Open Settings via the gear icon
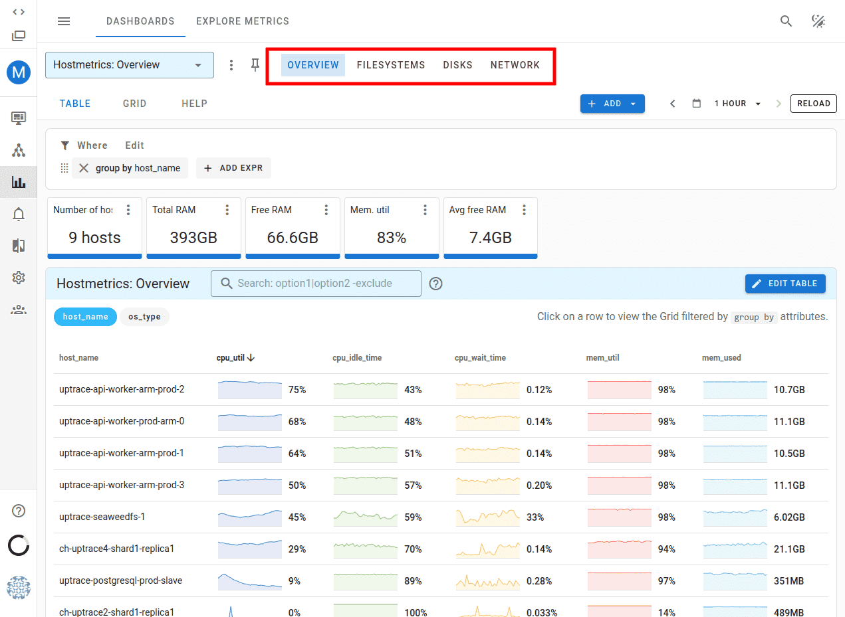This screenshot has width=845, height=617. (18, 278)
